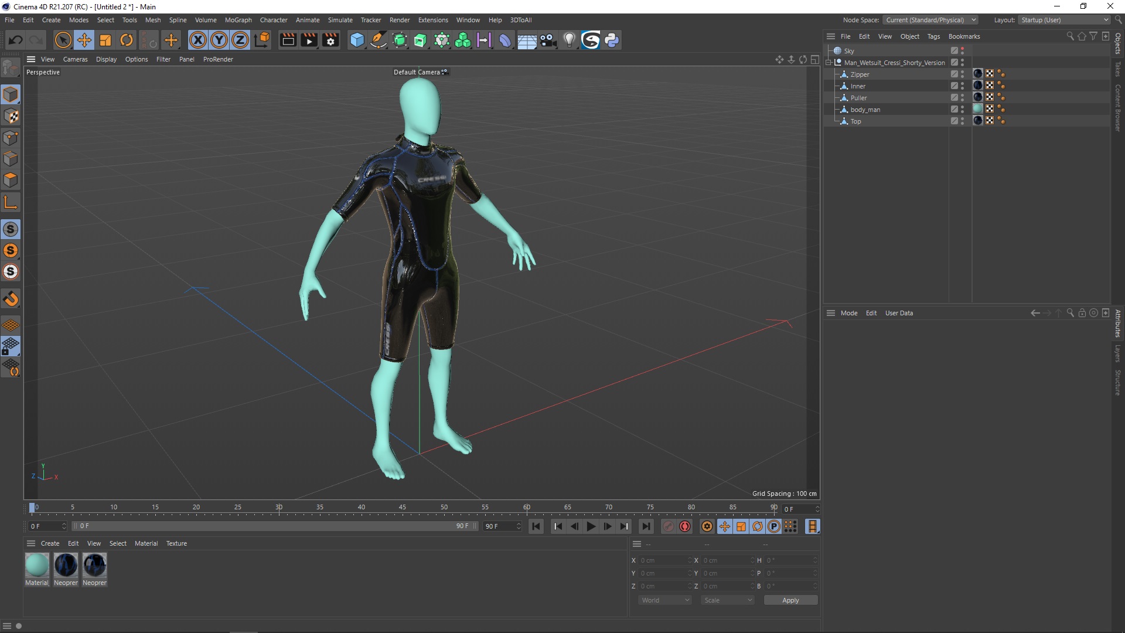This screenshot has height=633, width=1125.
Task: Click Apply in coordinates panel
Action: (790, 600)
